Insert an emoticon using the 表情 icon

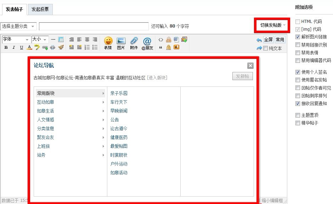coord(108,43)
